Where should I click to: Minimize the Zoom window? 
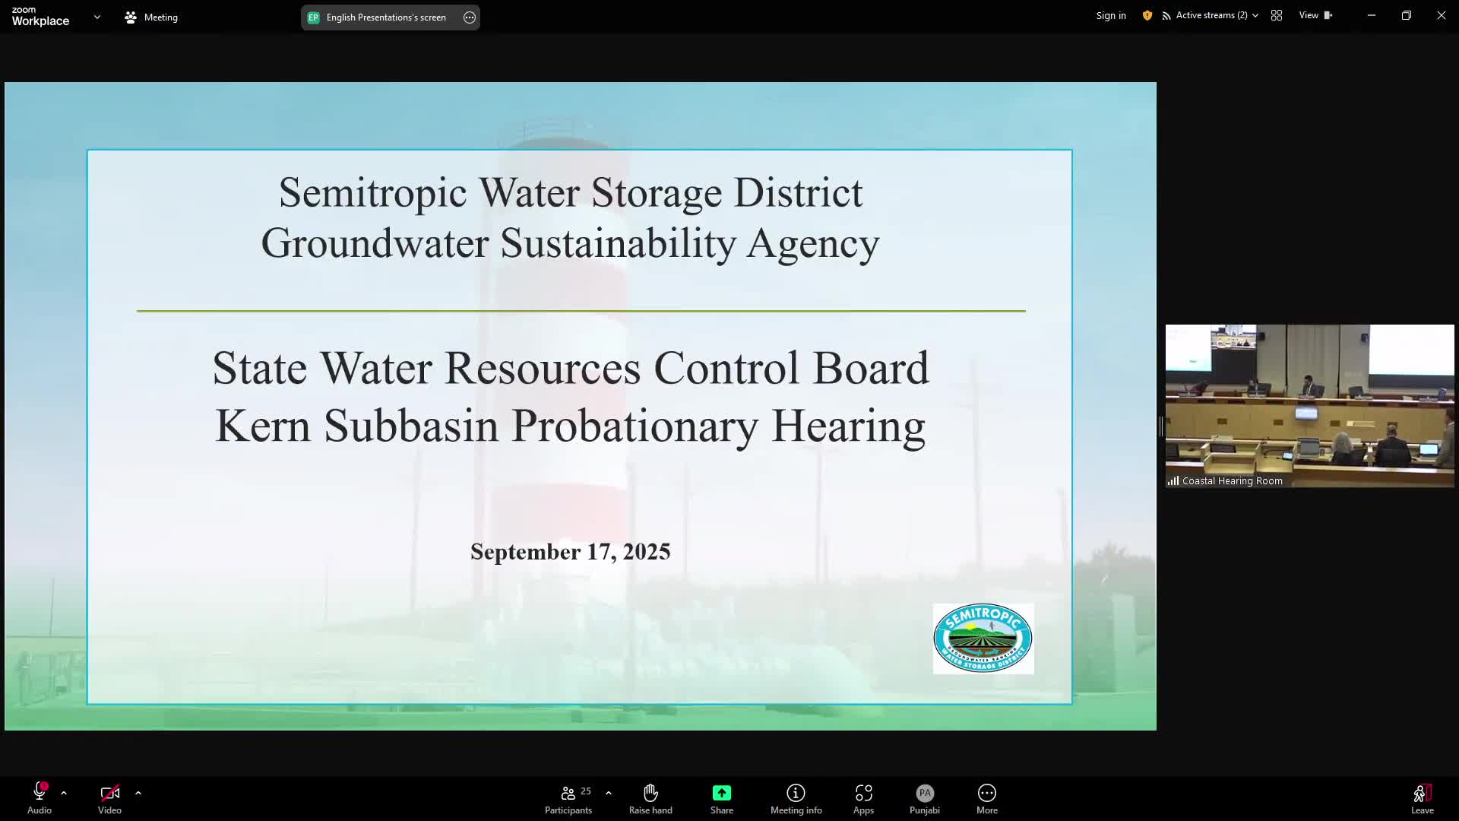pyautogui.click(x=1372, y=15)
